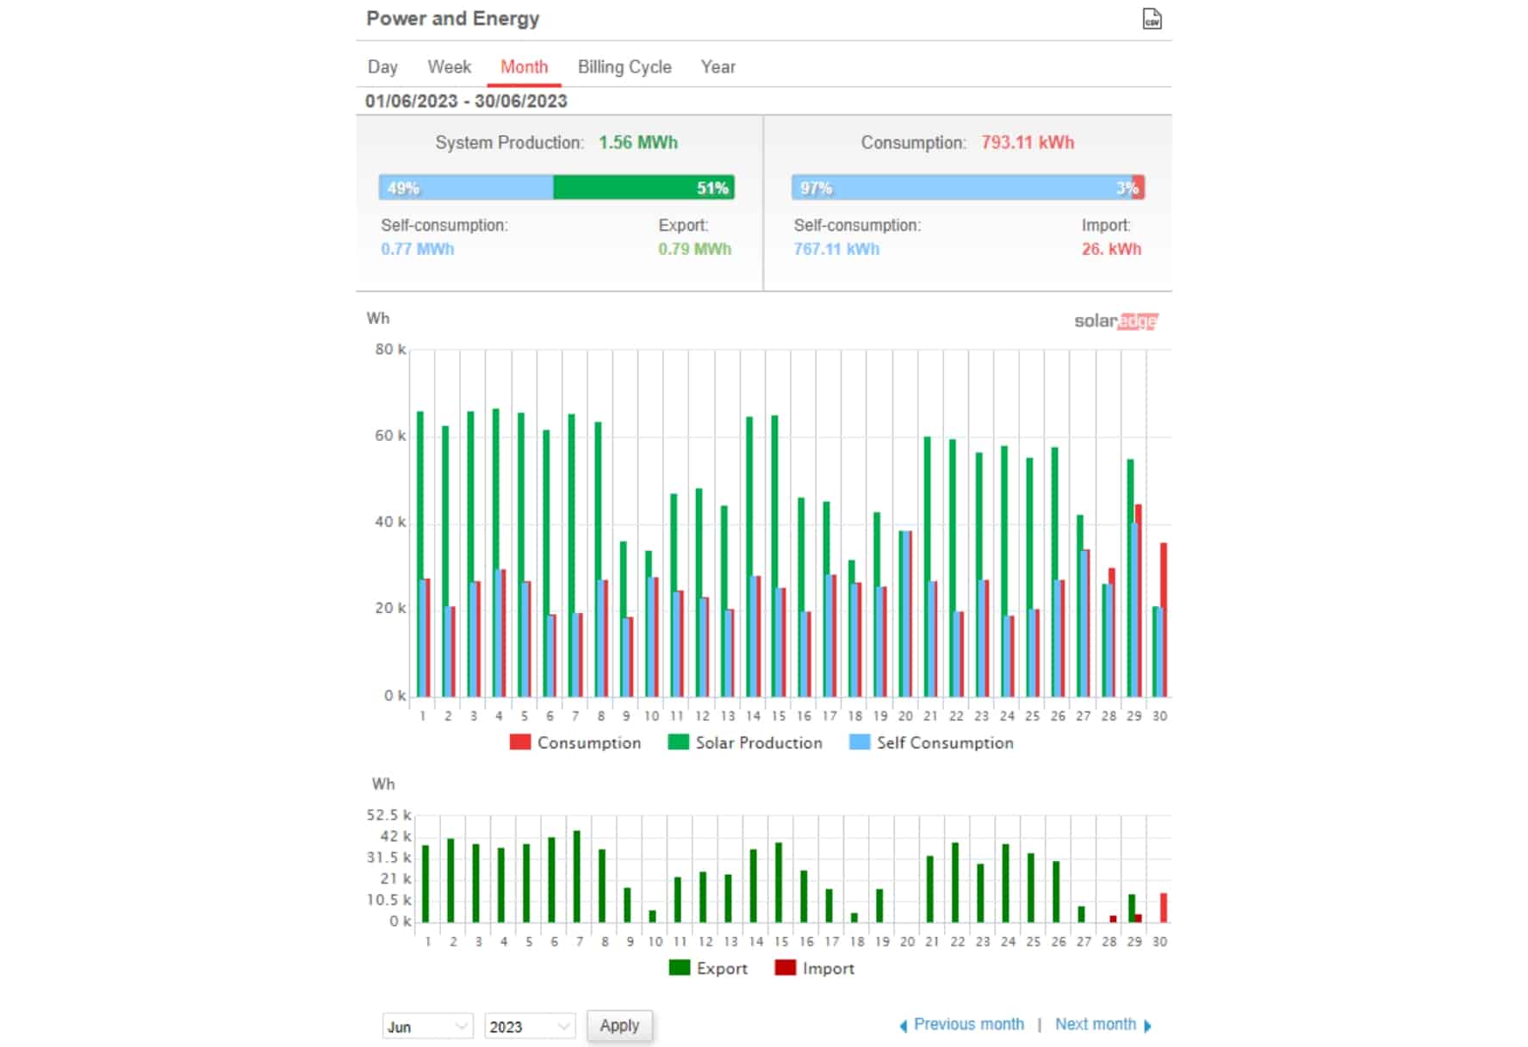The image size is (1528, 1047).
Task: Toggle Consumption series in chart legend
Action: tap(575, 742)
